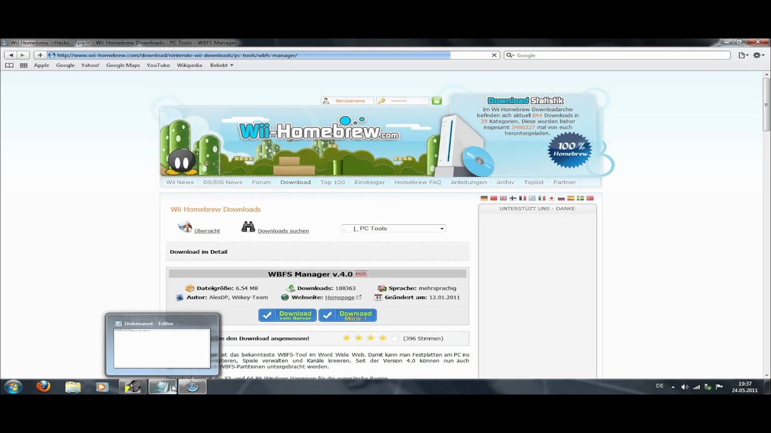Switch to Safari compass taskbar icon
This screenshot has height=433, width=771.
[x=192, y=387]
